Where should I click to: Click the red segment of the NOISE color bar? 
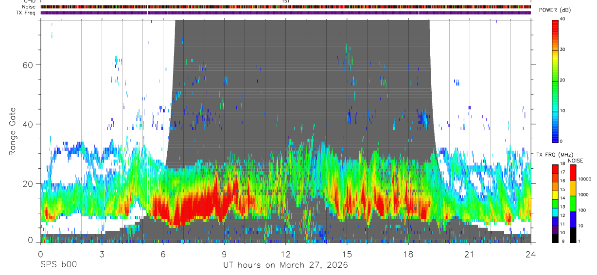pos(572,173)
